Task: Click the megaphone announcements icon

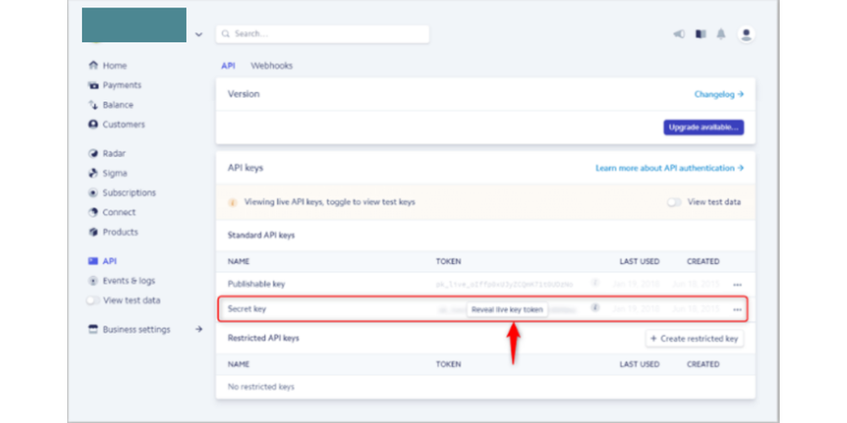Action: click(x=679, y=34)
